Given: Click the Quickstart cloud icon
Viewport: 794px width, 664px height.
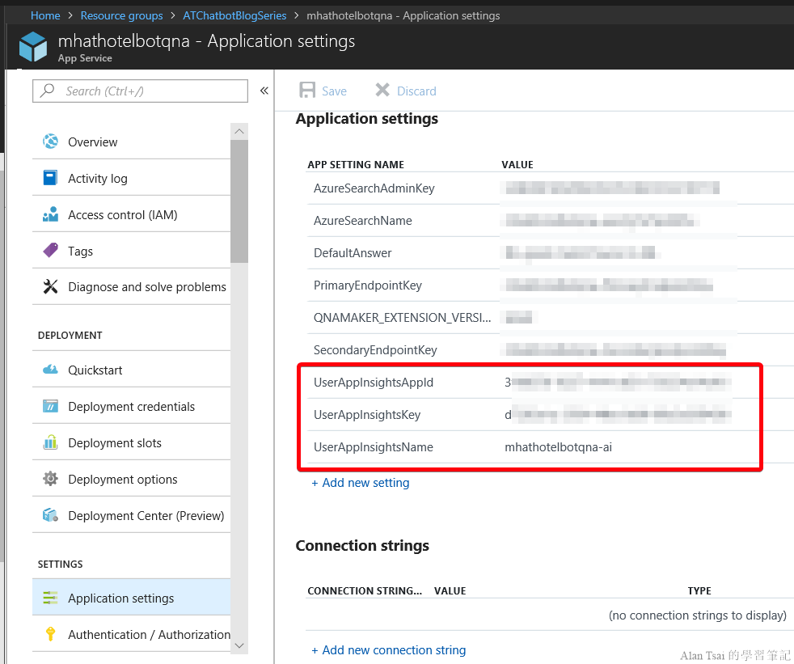Looking at the screenshot, I should tap(50, 370).
